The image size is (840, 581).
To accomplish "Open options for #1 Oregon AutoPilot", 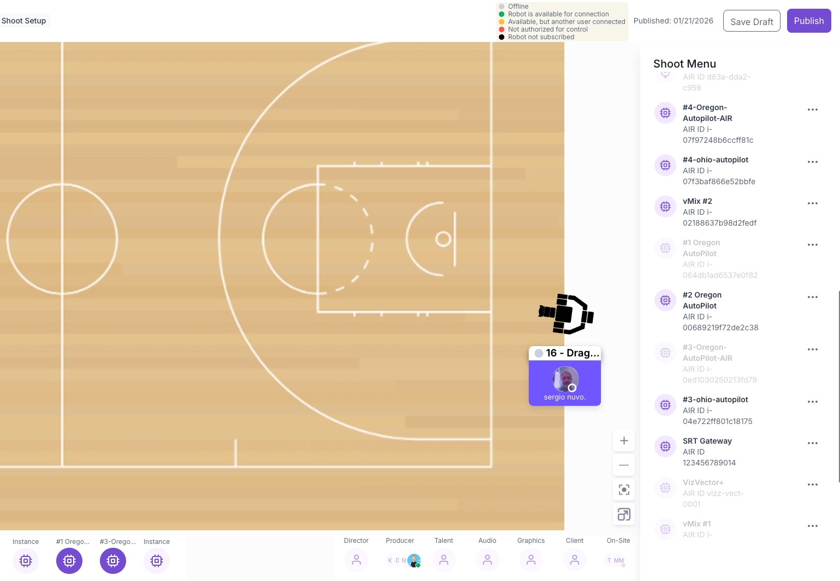I will coord(813,245).
